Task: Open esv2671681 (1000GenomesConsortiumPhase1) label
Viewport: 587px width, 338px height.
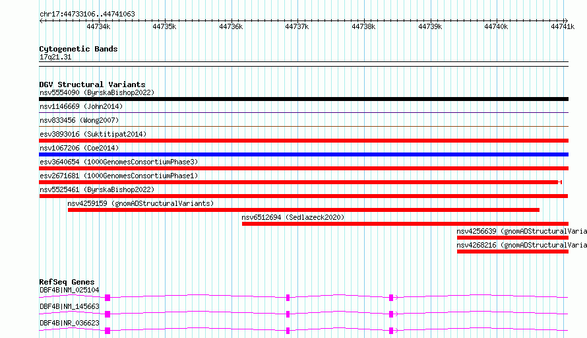Action: pos(119,176)
